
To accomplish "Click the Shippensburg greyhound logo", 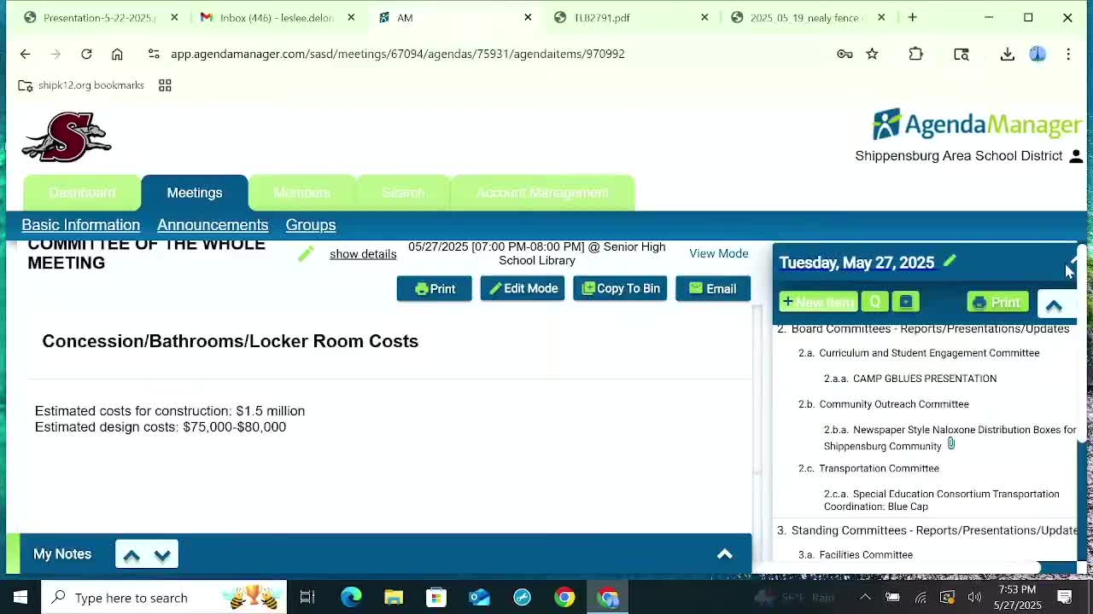I will click(x=67, y=136).
